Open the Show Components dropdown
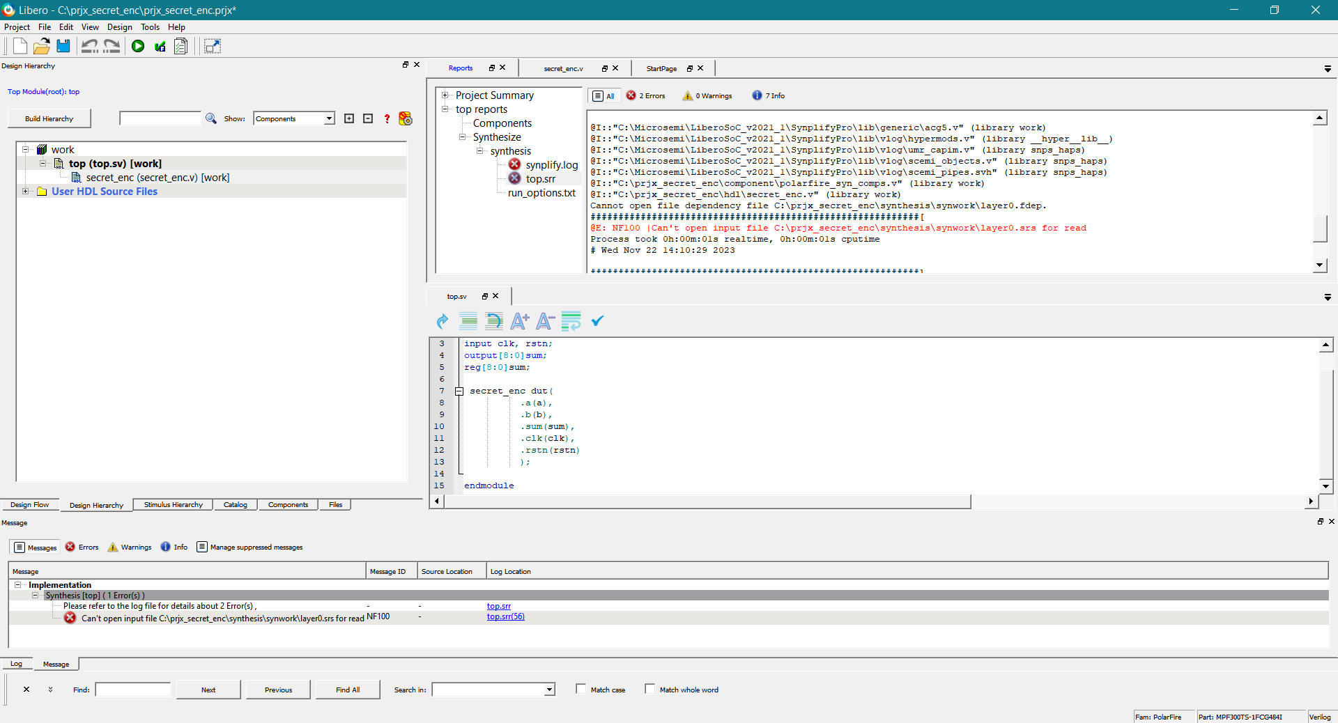1338x723 pixels. coord(329,118)
